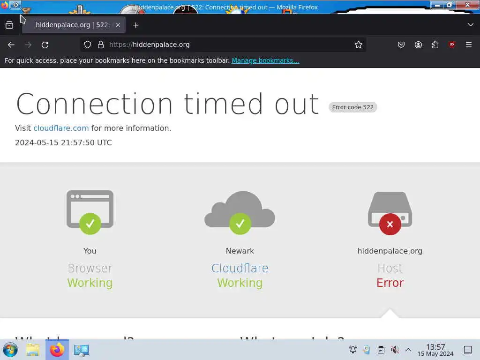Open the Firefox View icon beside the tabs
480x360 pixels.
(x=9, y=25)
